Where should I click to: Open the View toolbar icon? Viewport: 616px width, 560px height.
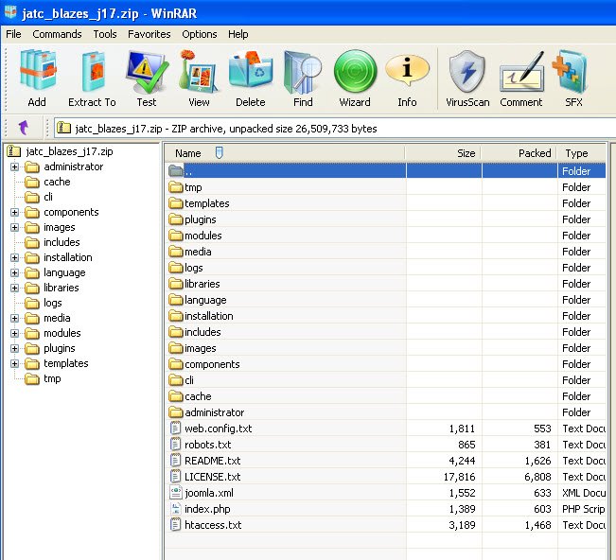pyautogui.click(x=199, y=79)
